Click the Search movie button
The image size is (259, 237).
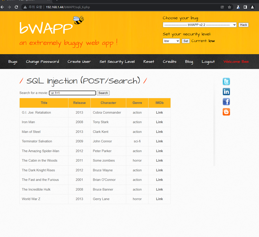tap(103, 93)
